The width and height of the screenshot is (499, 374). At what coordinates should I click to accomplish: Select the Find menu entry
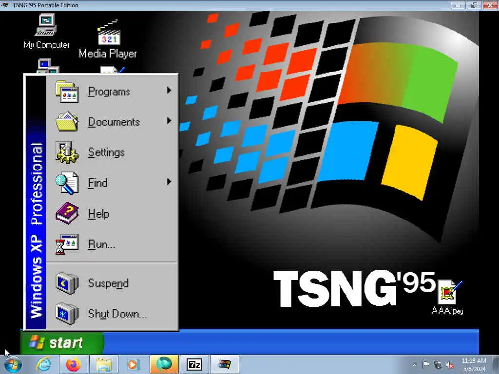112,183
